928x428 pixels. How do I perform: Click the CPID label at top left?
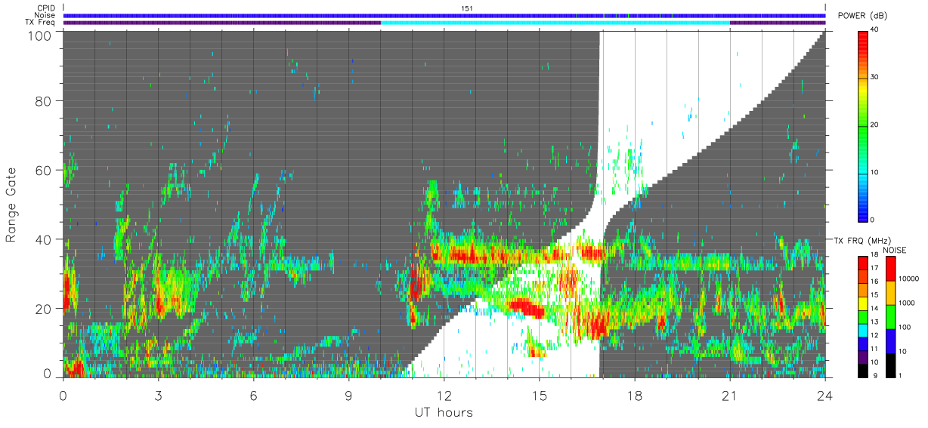click(x=46, y=8)
